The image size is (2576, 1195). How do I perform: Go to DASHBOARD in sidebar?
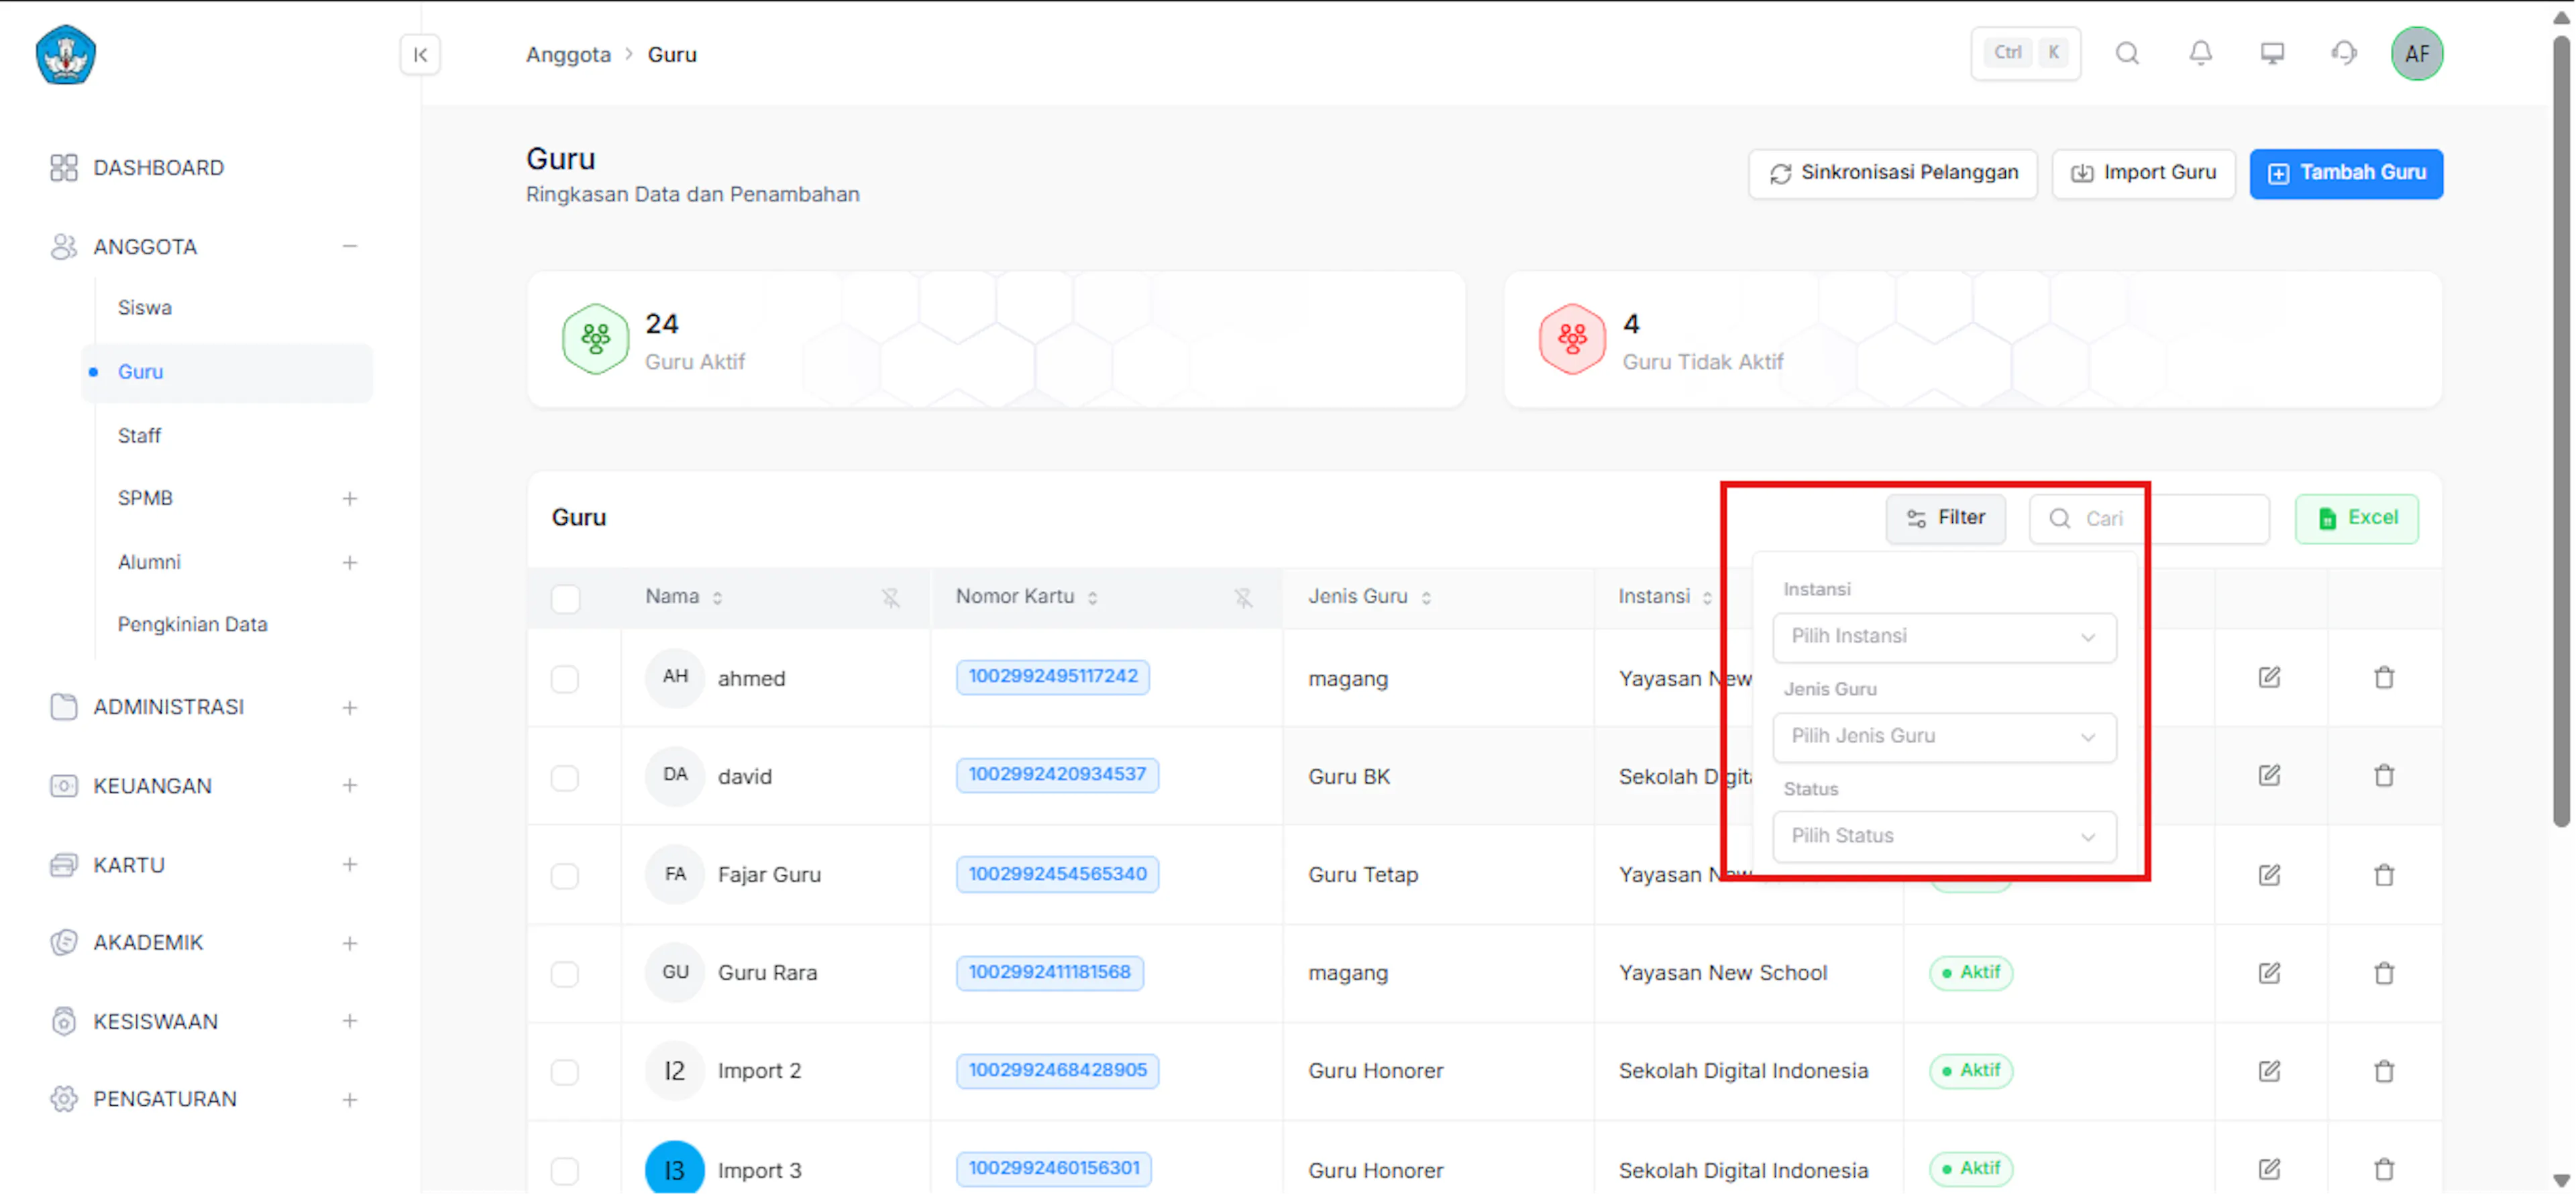[x=158, y=168]
